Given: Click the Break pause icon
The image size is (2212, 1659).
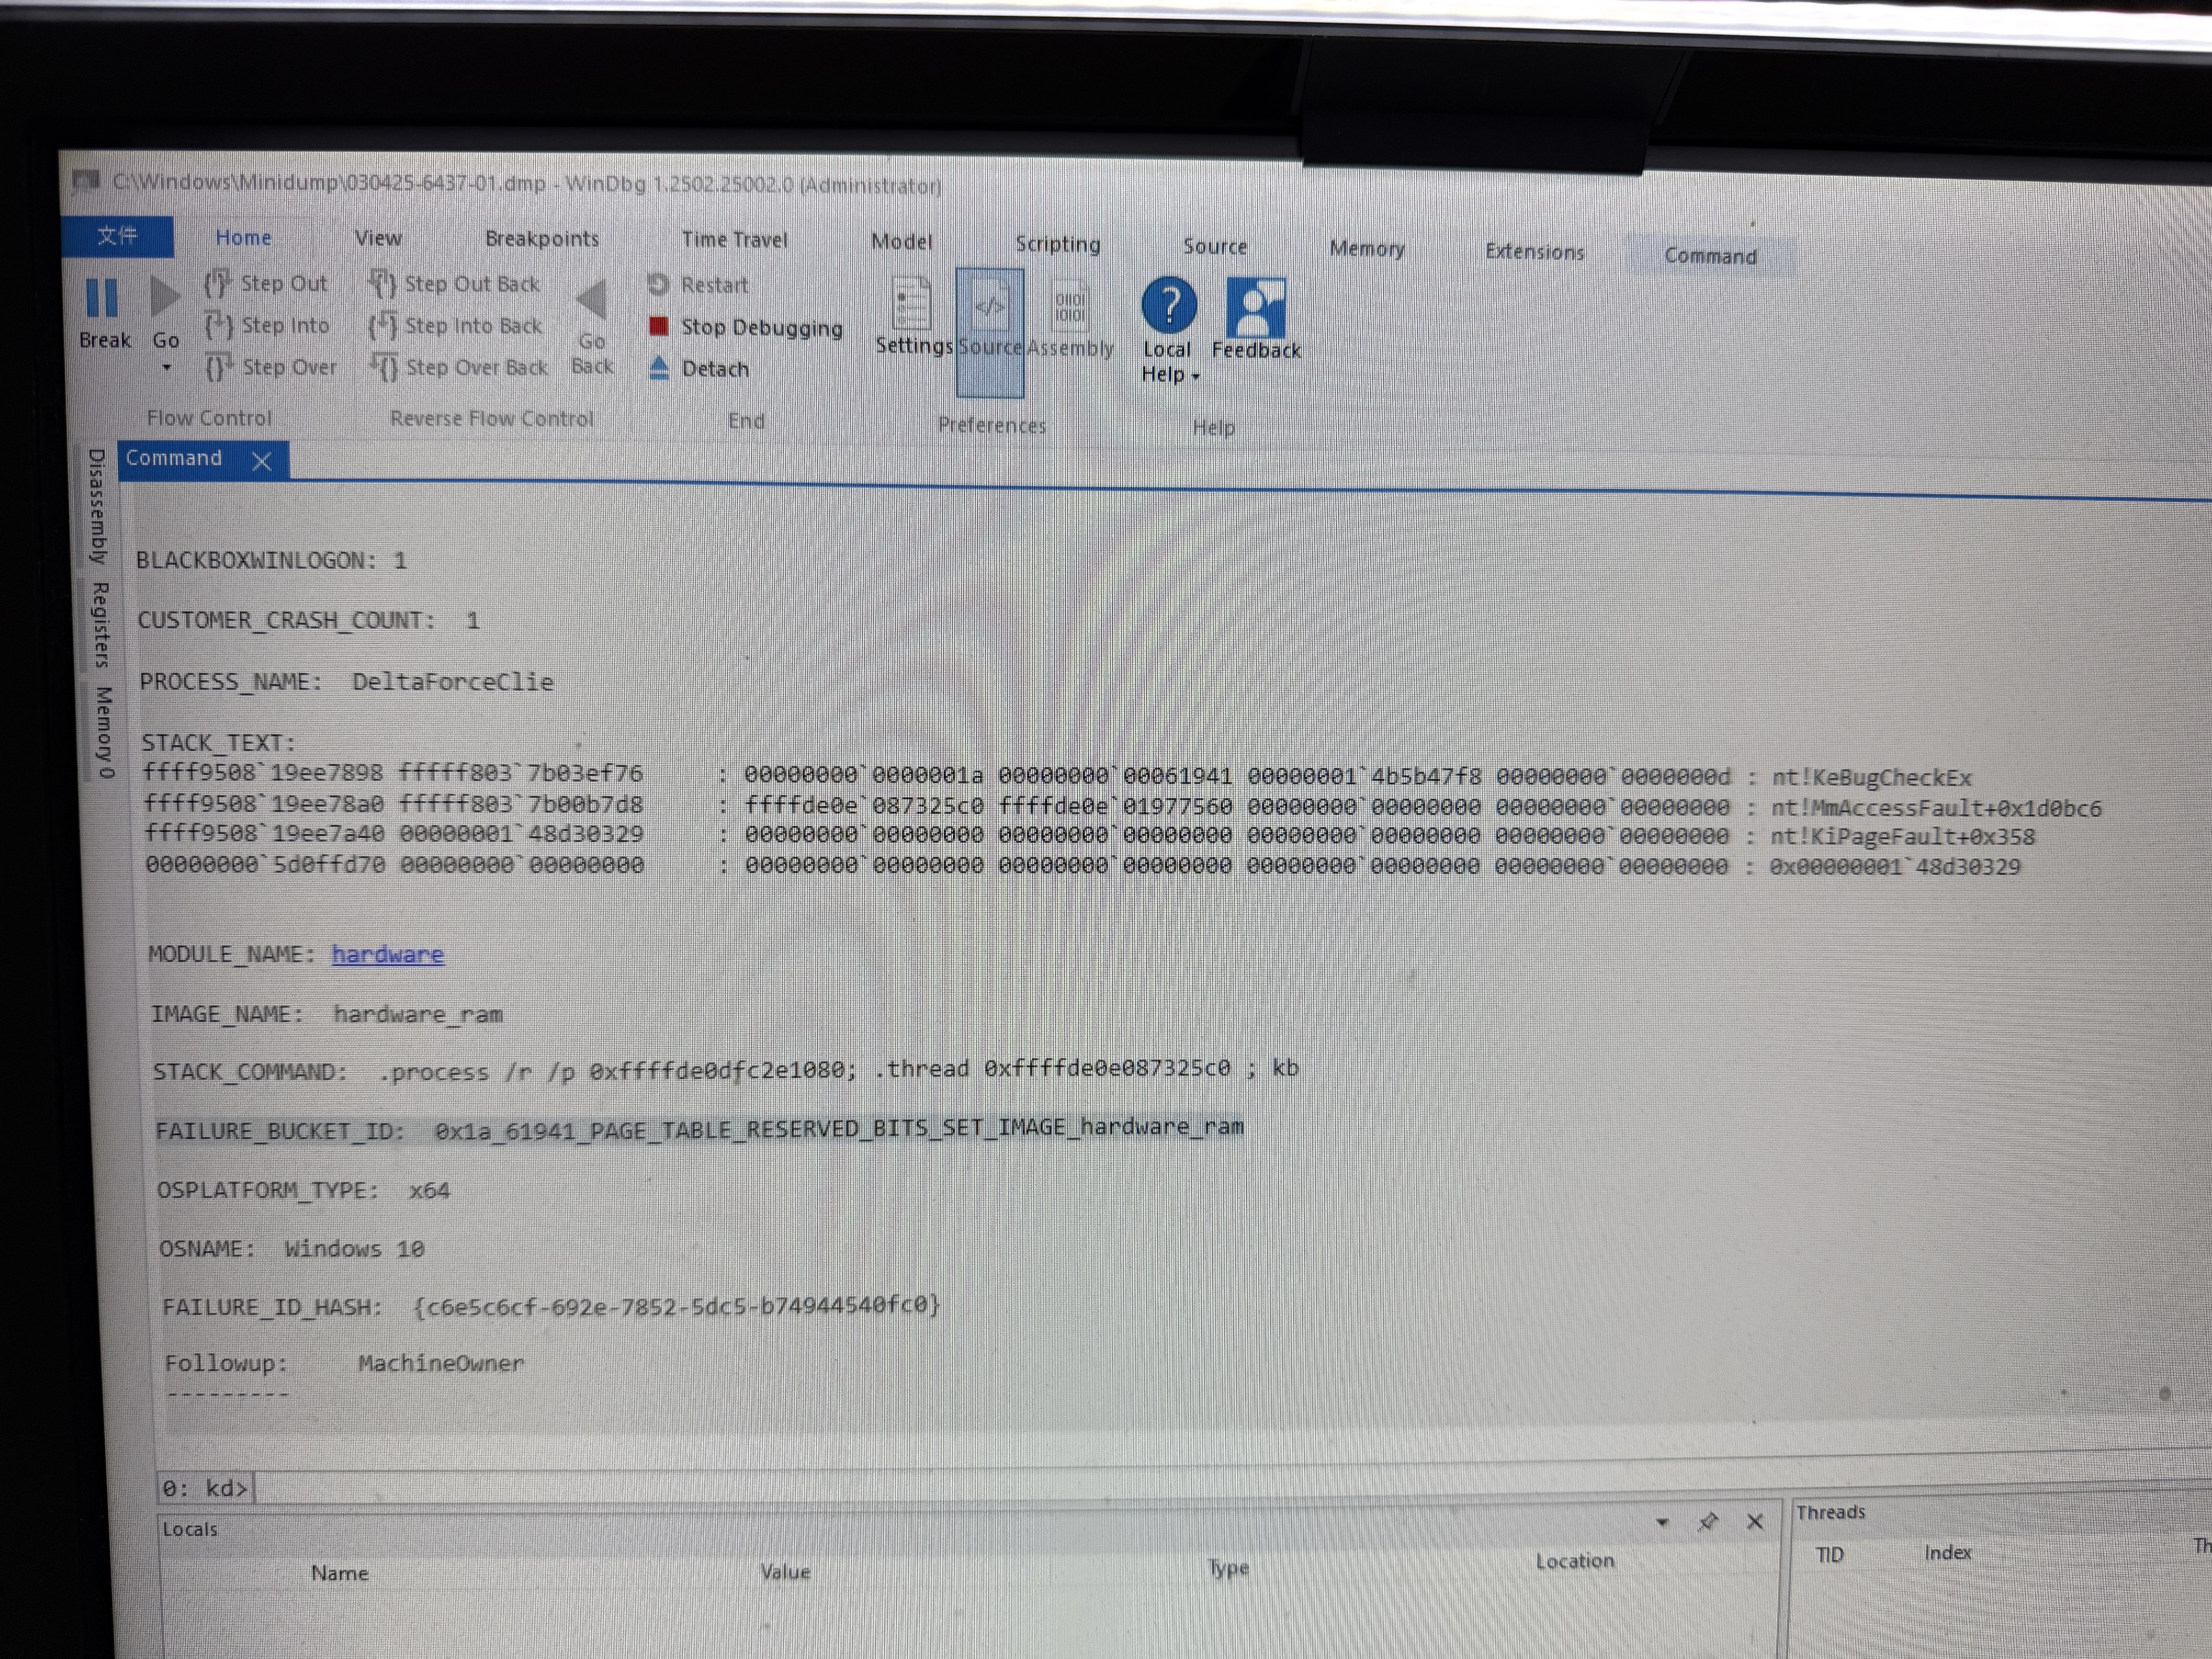Looking at the screenshot, I should (101, 298).
